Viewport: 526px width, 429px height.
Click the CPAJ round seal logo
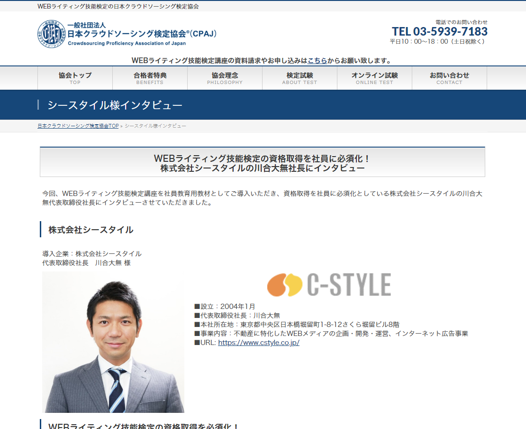click(x=51, y=34)
